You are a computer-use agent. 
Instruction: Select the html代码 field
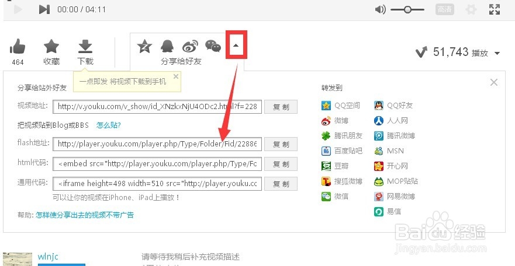tap(157, 164)
